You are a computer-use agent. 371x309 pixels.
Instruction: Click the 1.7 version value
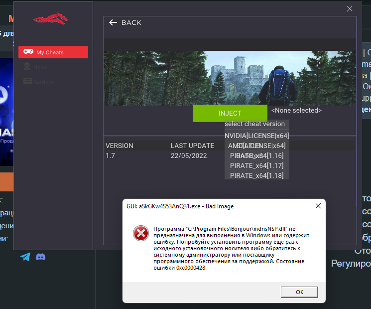(x=110, y=156)
